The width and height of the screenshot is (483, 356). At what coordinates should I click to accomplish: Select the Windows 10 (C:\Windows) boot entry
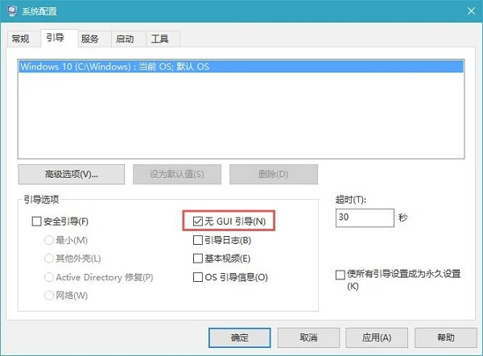(242, 67)
